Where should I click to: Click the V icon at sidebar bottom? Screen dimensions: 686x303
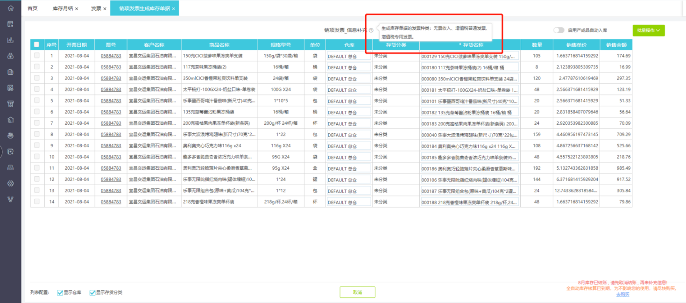pos(10,199)
